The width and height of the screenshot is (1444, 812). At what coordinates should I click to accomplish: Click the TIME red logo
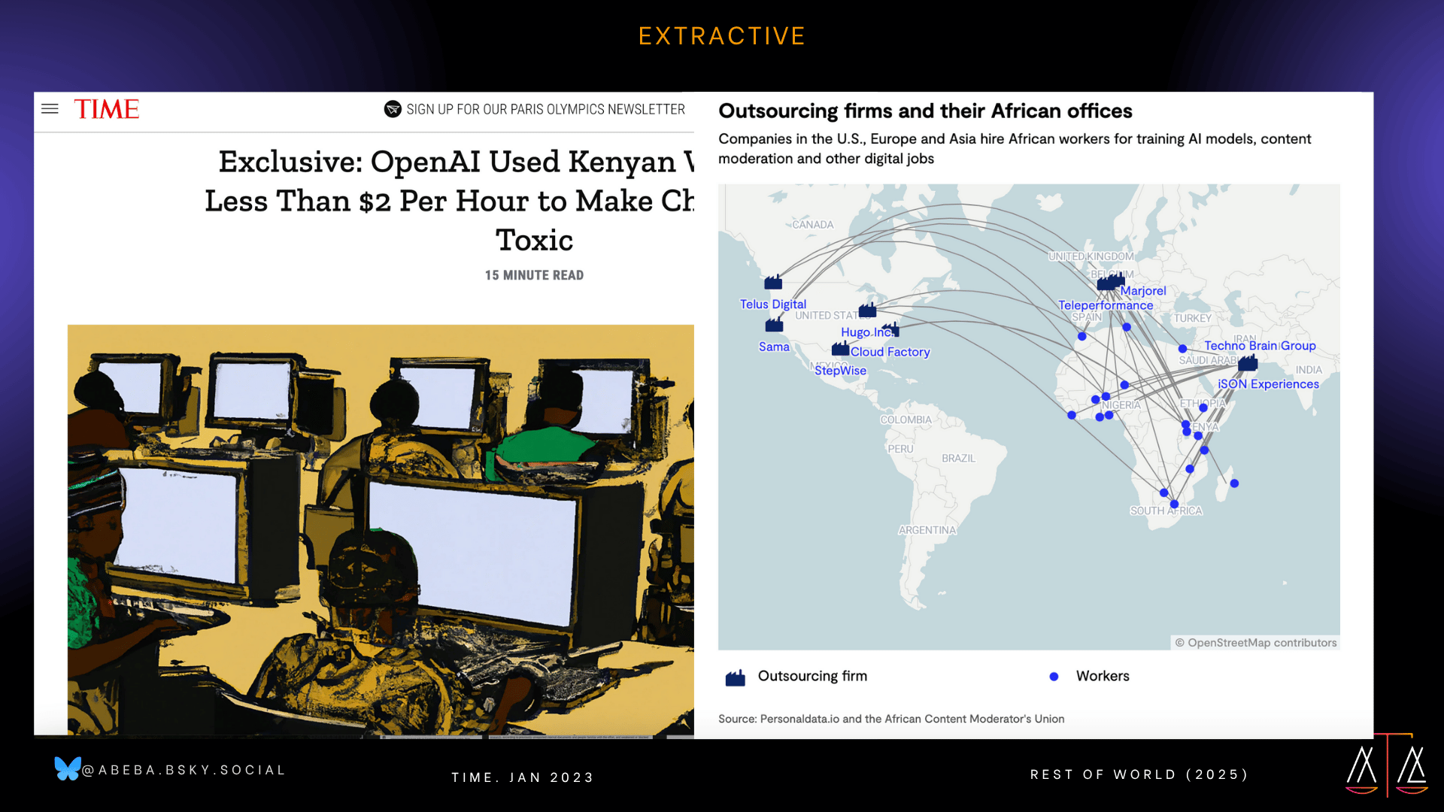pos(106,110)
